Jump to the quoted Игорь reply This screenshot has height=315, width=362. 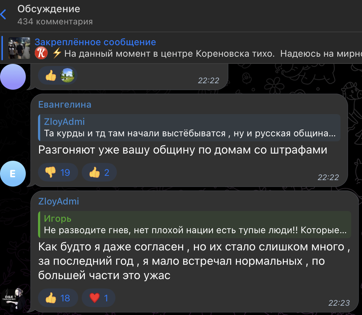pos(195,224)
